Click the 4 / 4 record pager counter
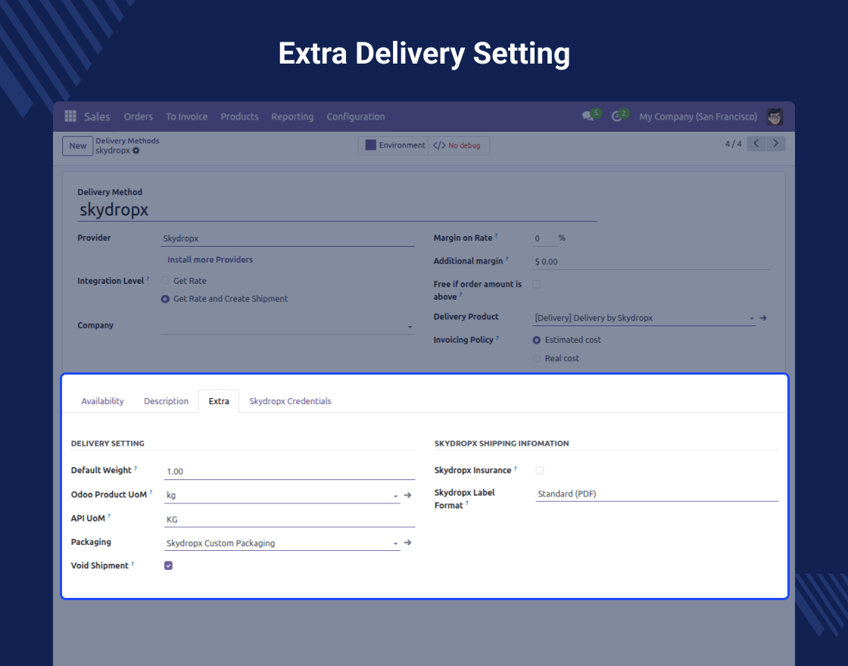 coord(734,144)
